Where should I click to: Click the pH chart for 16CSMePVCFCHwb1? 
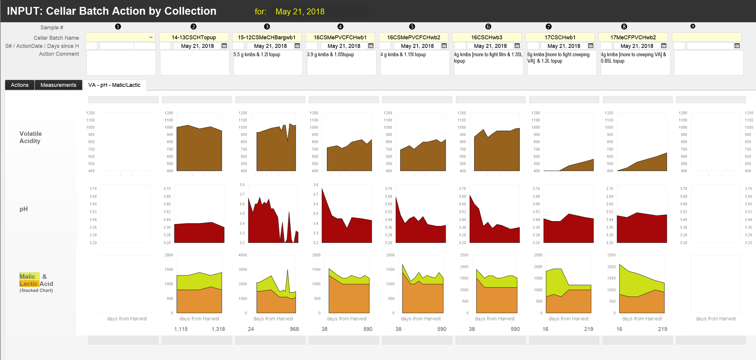click(347, 214)
